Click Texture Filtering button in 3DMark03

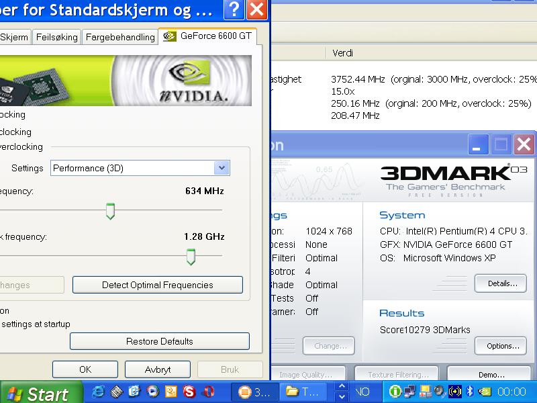pyautogui.click(x=397, y=373)
